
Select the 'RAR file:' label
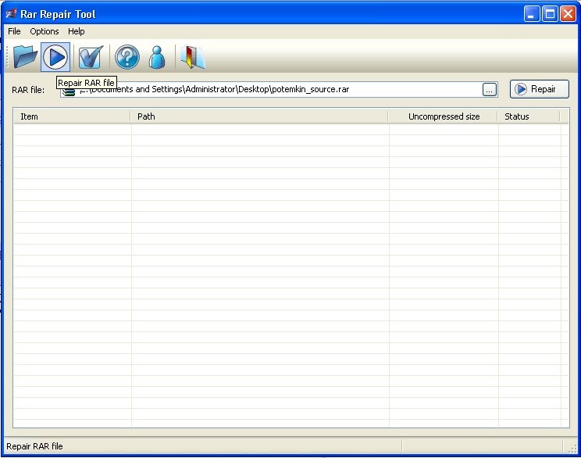pyautogui.click(x=28, y=90)
